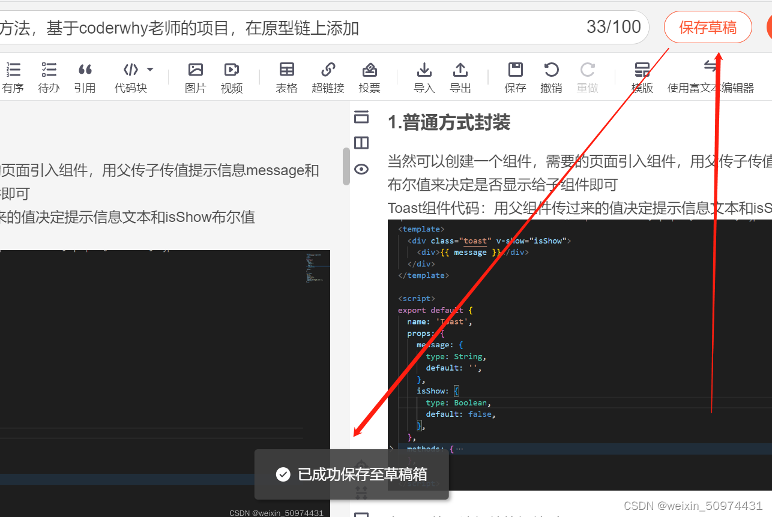Click editor line ending with isShow布尔值

coord(128,217)
